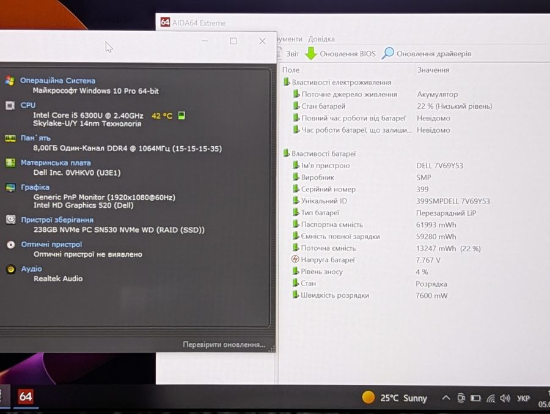The image size is (550, 414).
Task: Open the Пристрої зберігання section
Action: 57,220
